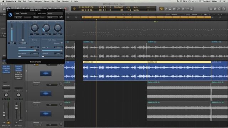Viewport: 228px width, 128px height.
Task: Click the Hold knob
Action: coord(46,28)
